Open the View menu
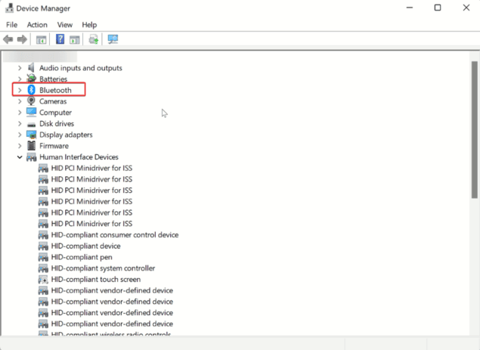The height and width of the screenshot is (350, 480). click(x=64, y=25)
